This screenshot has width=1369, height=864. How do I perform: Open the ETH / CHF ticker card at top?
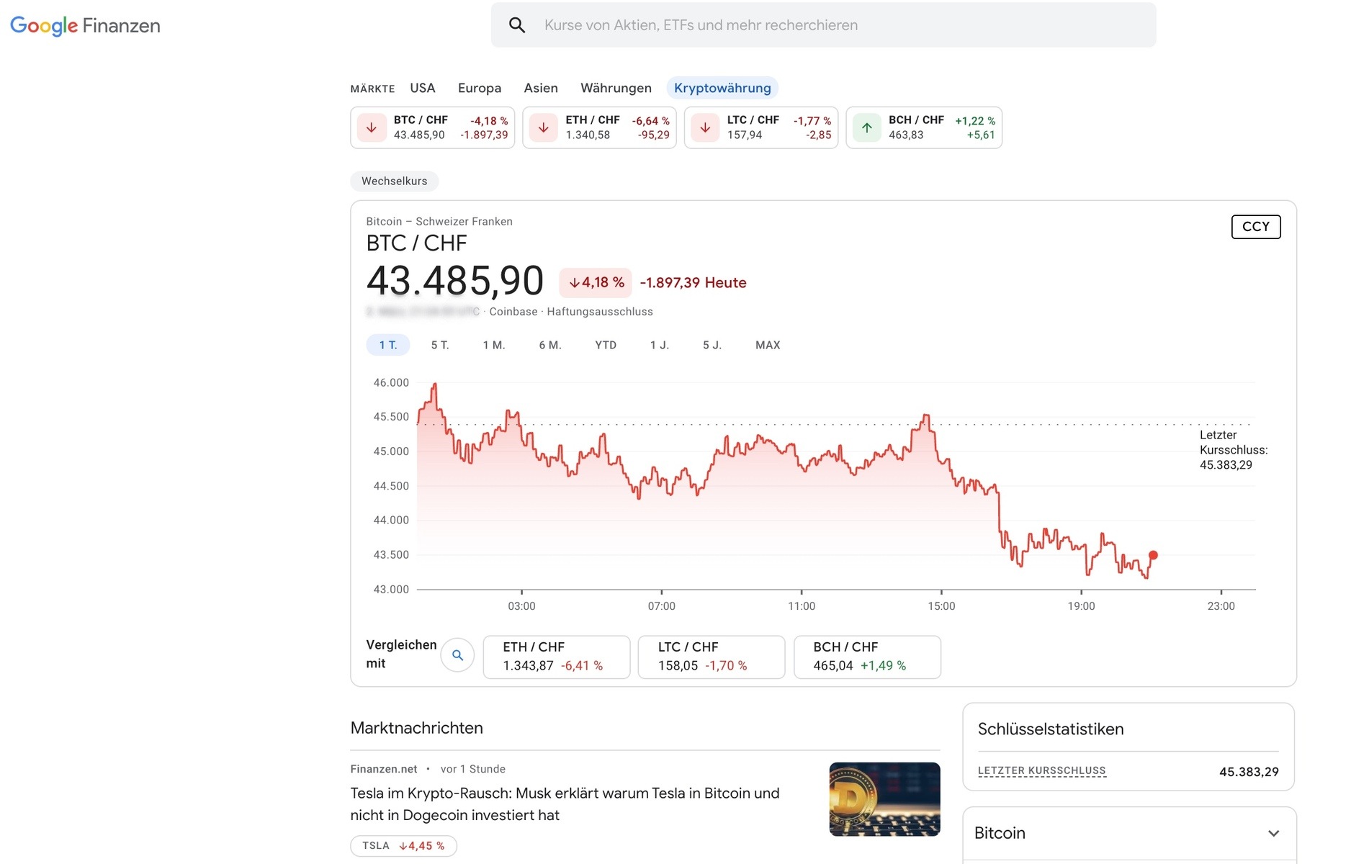coord(599,127)
